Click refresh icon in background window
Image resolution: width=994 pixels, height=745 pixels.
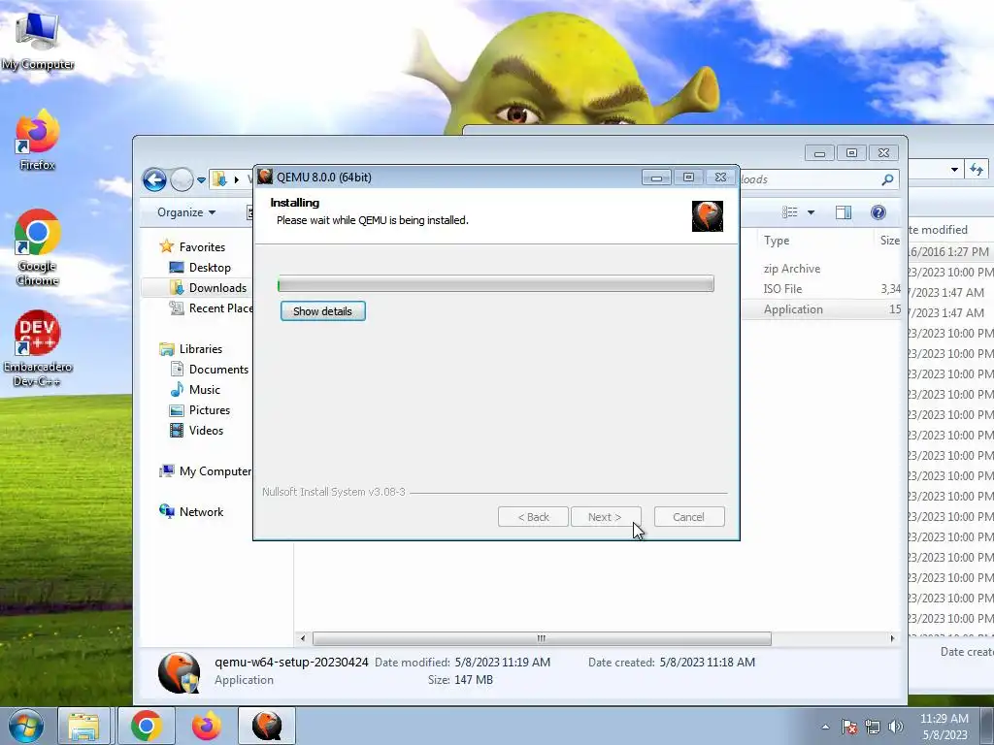tap(977, 169)
